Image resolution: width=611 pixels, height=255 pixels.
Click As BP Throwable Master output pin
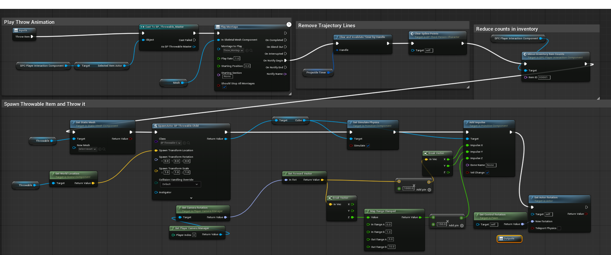pos(194,47)
